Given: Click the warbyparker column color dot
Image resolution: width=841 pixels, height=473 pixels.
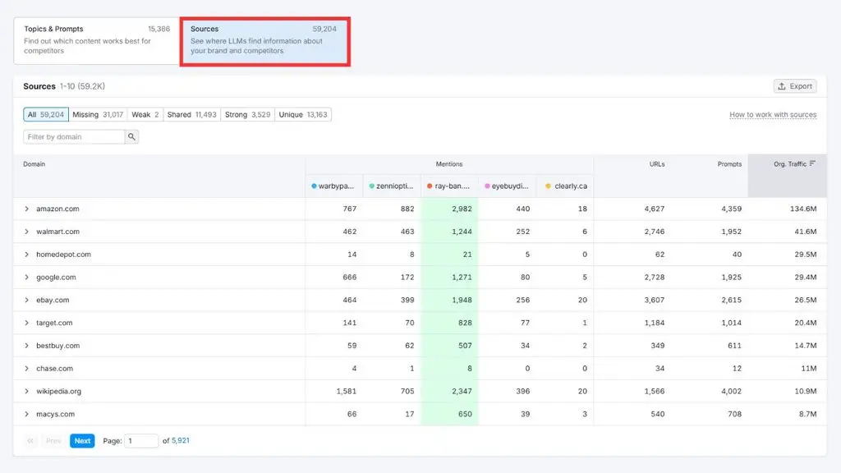Looking at the screenshot, I should [x=314, y=186].
